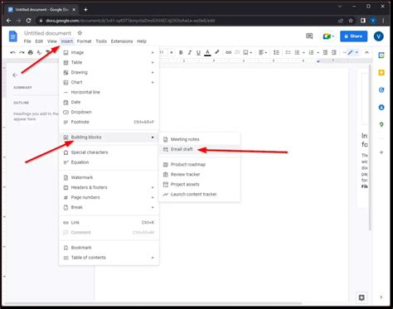Open the highlight color tool
Screen dimensions: 393x309
point(217,52)
